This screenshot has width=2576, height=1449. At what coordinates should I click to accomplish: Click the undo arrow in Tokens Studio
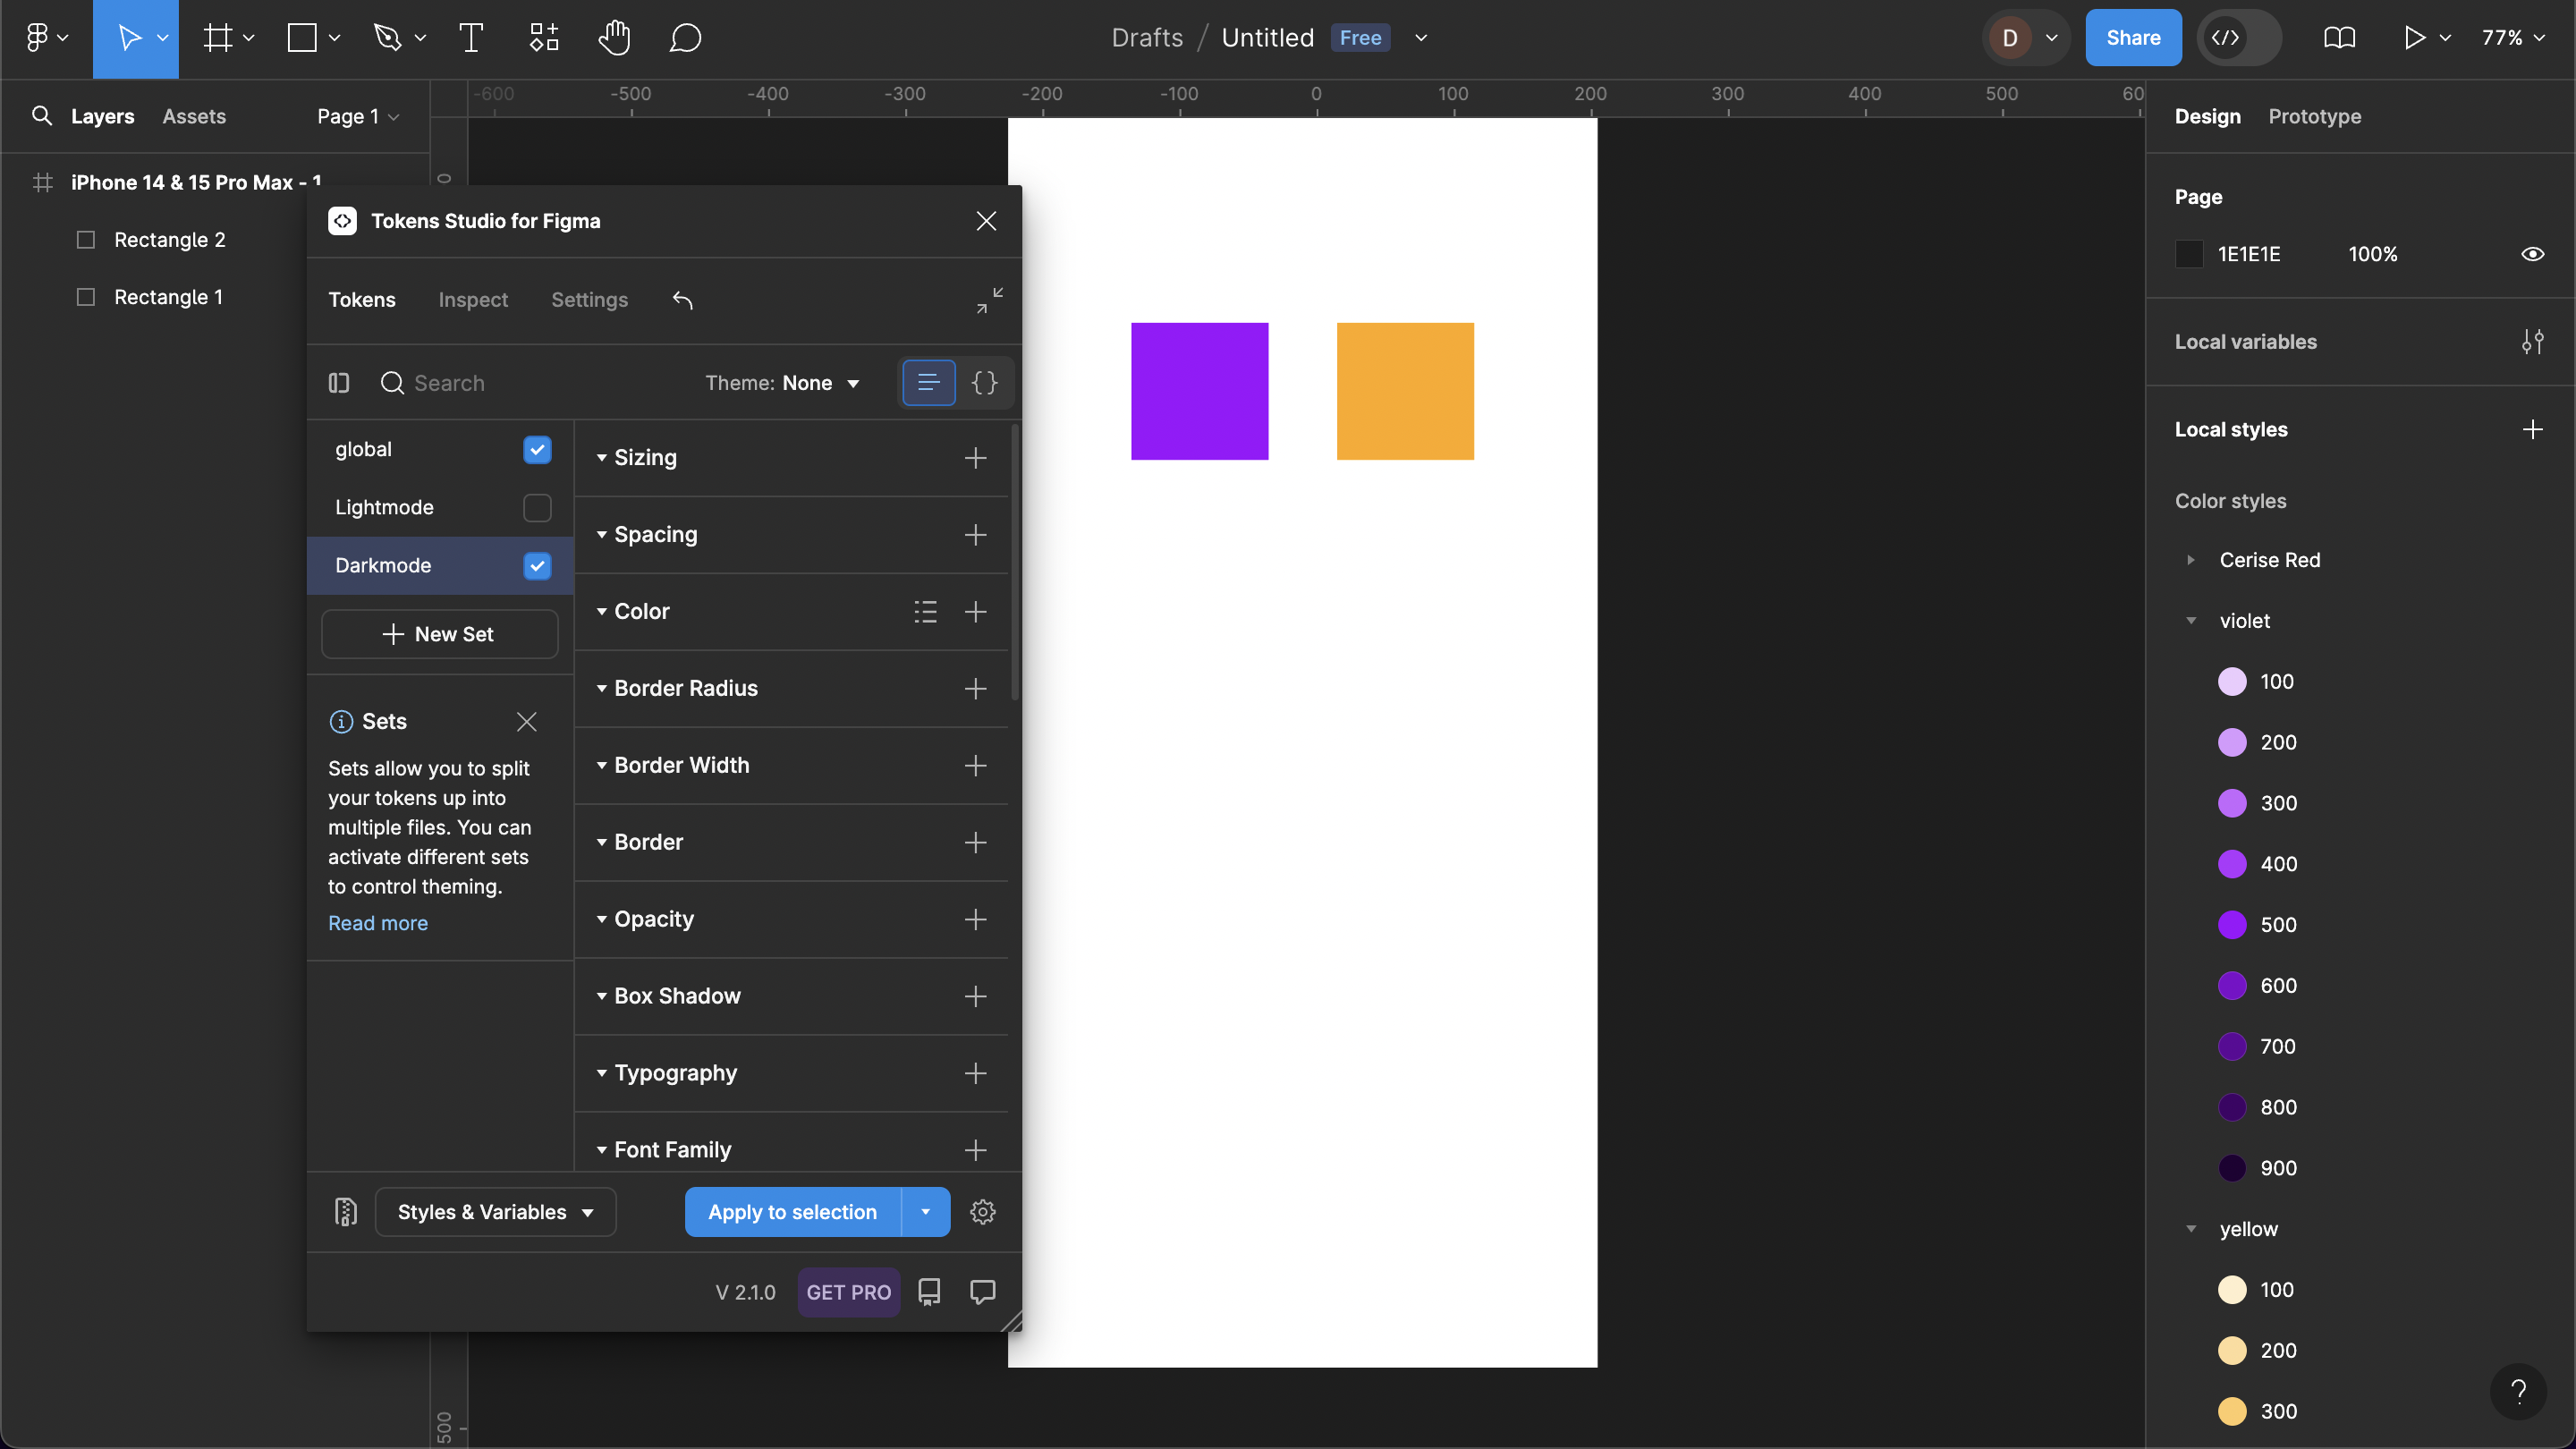683,300
